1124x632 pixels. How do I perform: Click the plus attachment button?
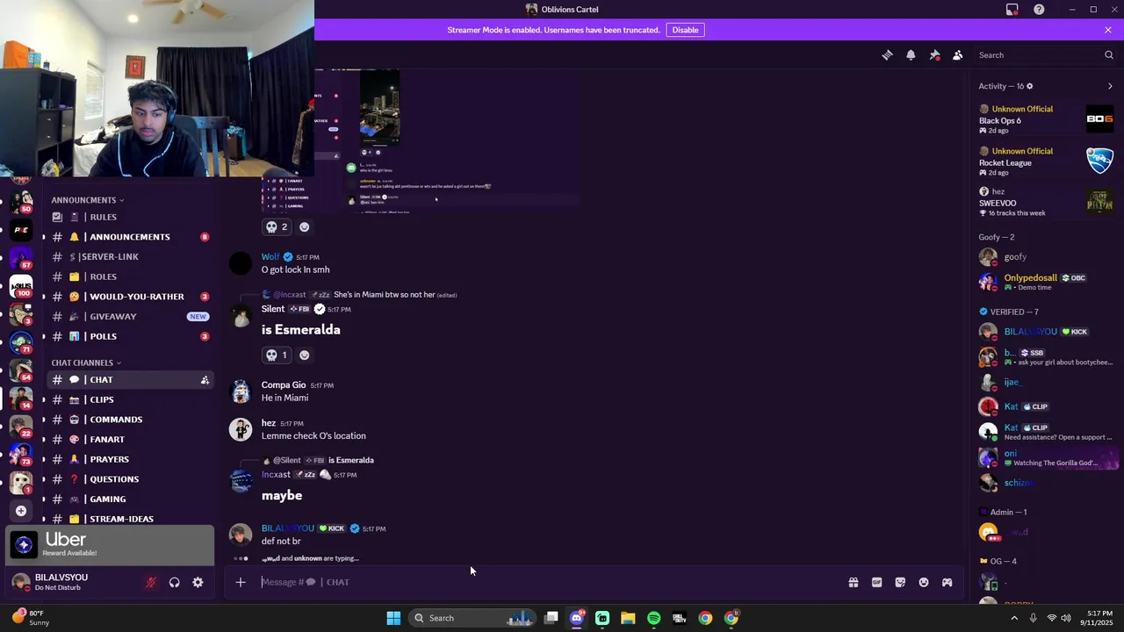(240, 582)
